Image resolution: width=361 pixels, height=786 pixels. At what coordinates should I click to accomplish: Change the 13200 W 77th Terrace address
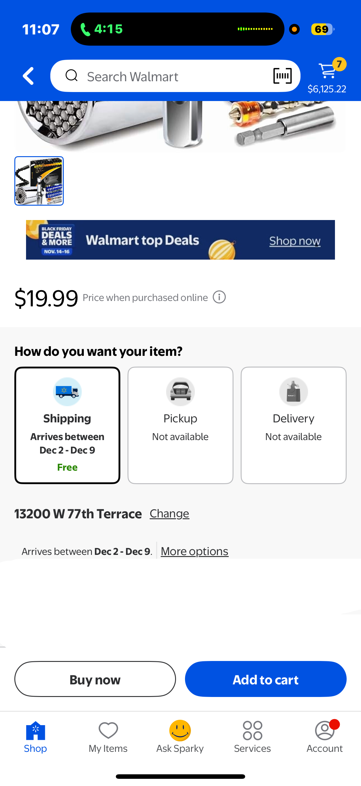click(169, 514)
